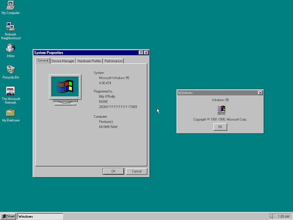Click the Windows 95 flag logo in Windows dialog
The width and height of the screenshot is (293, 220).
click(222, 110)
